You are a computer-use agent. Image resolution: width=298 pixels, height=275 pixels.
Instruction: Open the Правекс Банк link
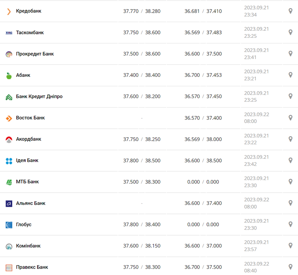32,267
